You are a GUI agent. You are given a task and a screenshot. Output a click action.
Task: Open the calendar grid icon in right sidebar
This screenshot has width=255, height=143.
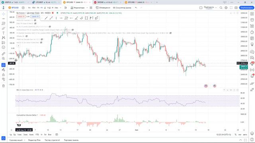coord(252,38)
